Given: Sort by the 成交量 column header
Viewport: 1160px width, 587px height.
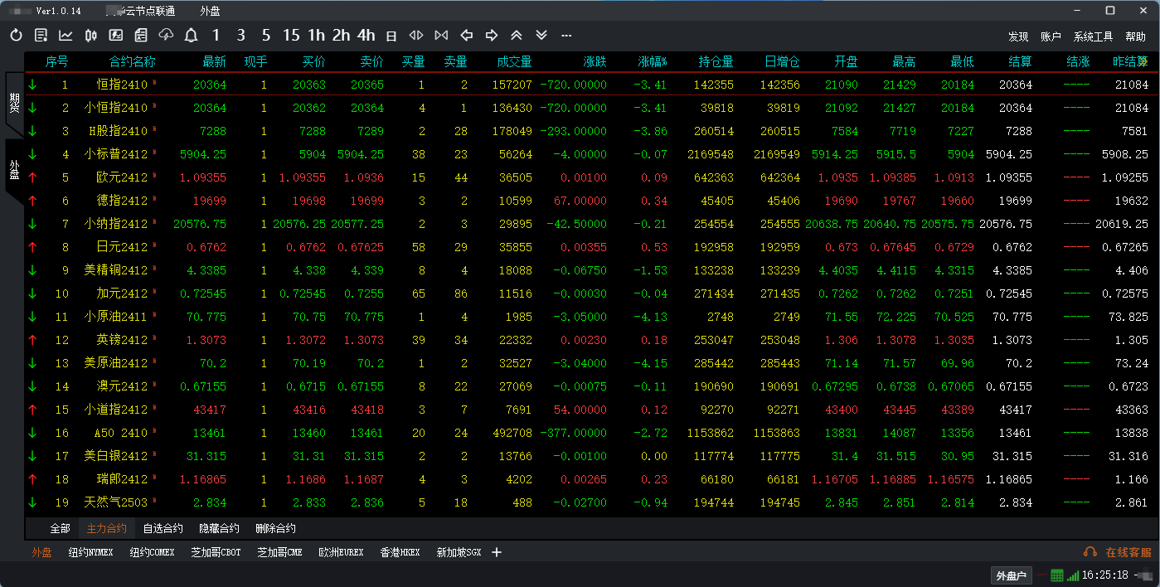Looking at the screenshot, I should coord(515,62).
